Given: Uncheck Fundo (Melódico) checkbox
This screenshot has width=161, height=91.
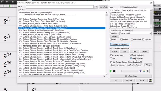Looking at the screenshot, I should tap(131, 55).
